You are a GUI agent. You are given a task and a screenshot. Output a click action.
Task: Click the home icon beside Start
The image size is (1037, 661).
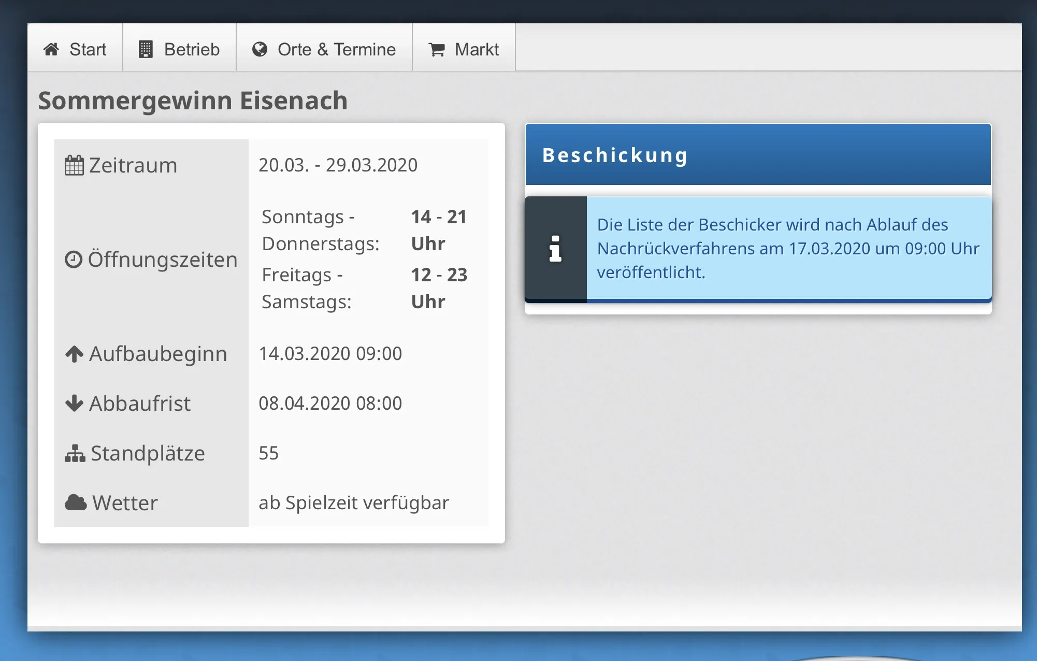pyautogui.click(x=51, y=49)
